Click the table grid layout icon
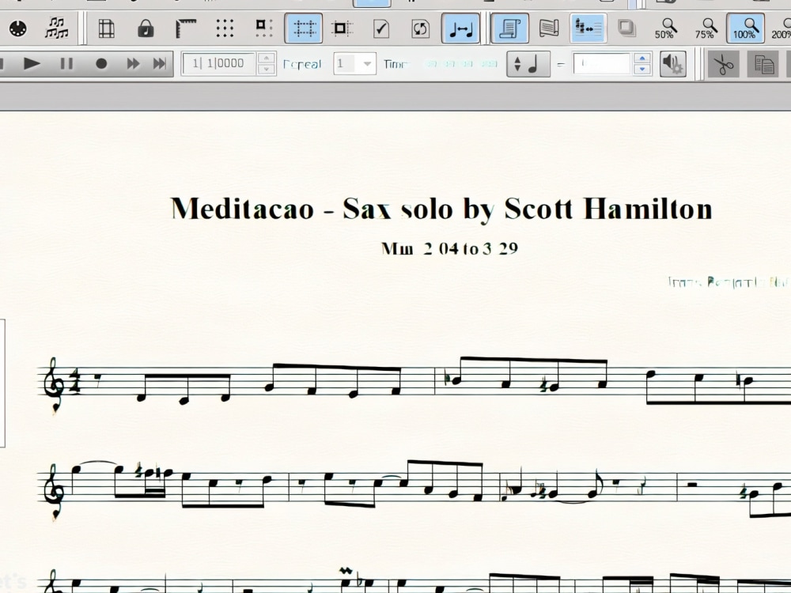 click(x=107, y=28)
